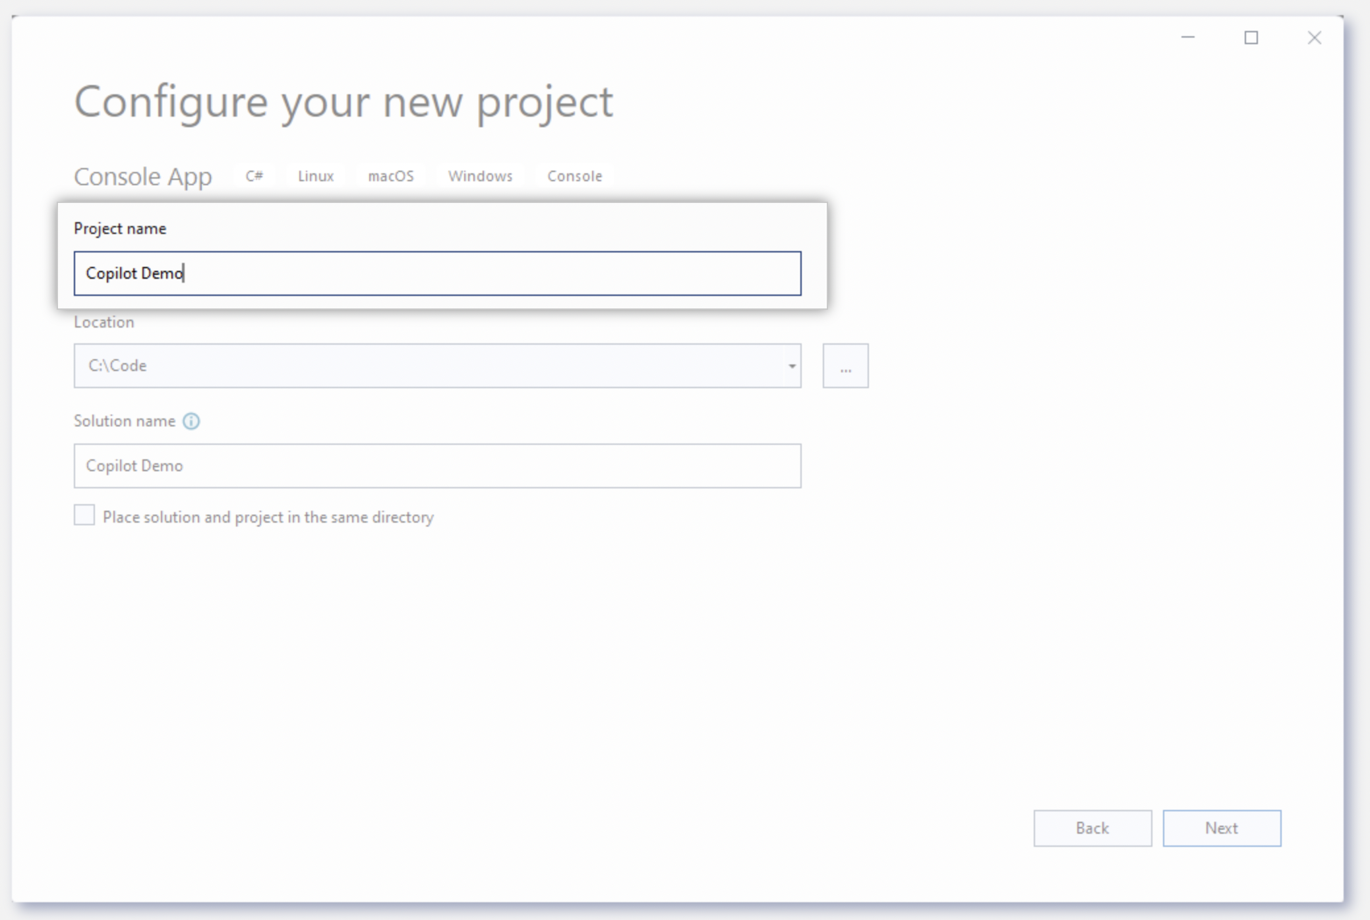Screen dimensions: 1370x920
Task: Click the Console App label
Action: point(142,176)
